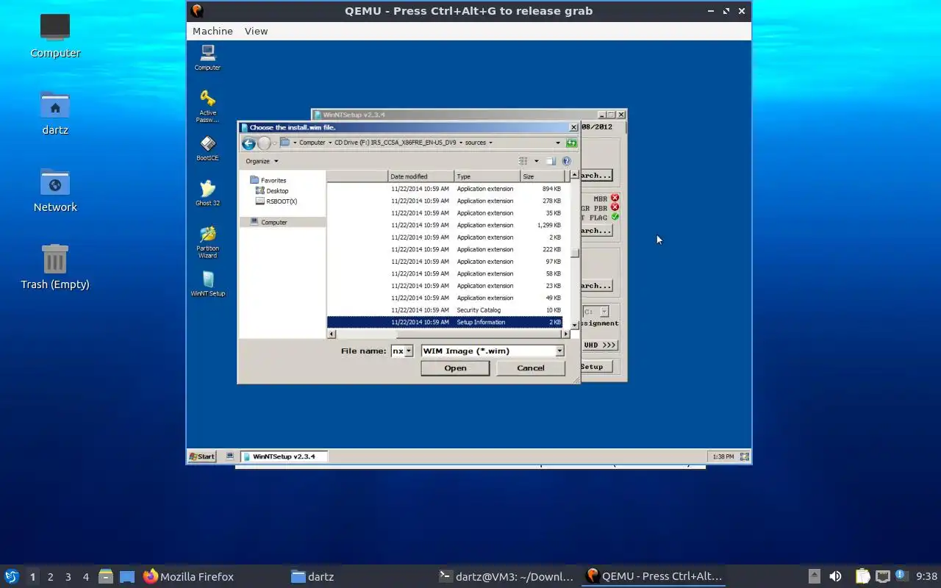Click show desktop icon in host panel
Viewport: 941px width, 588px height.
coord(127,576)
